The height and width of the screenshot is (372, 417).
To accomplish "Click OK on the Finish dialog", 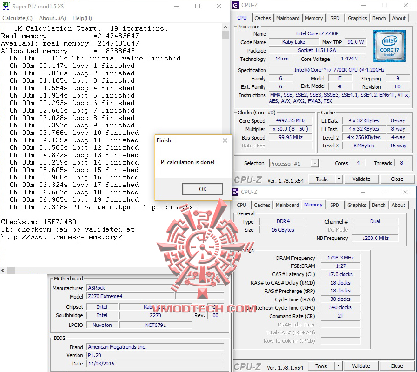I will coord(202,189).
